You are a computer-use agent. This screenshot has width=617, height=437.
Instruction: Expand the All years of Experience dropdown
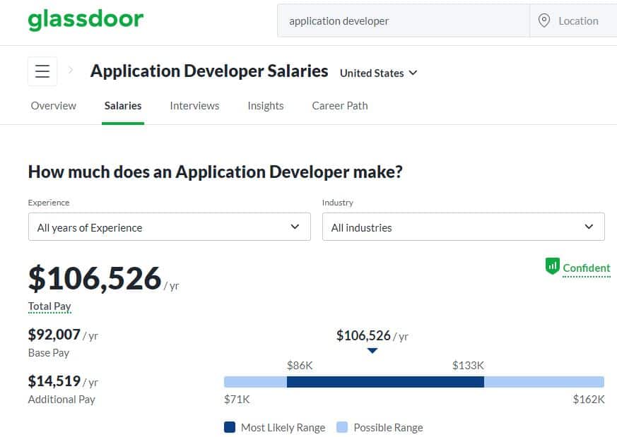click(x=170, y=227)
